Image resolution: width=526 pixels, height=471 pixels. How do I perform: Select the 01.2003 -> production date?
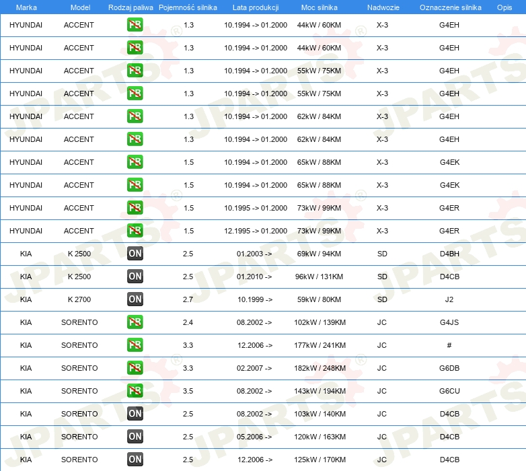(254, 254)
